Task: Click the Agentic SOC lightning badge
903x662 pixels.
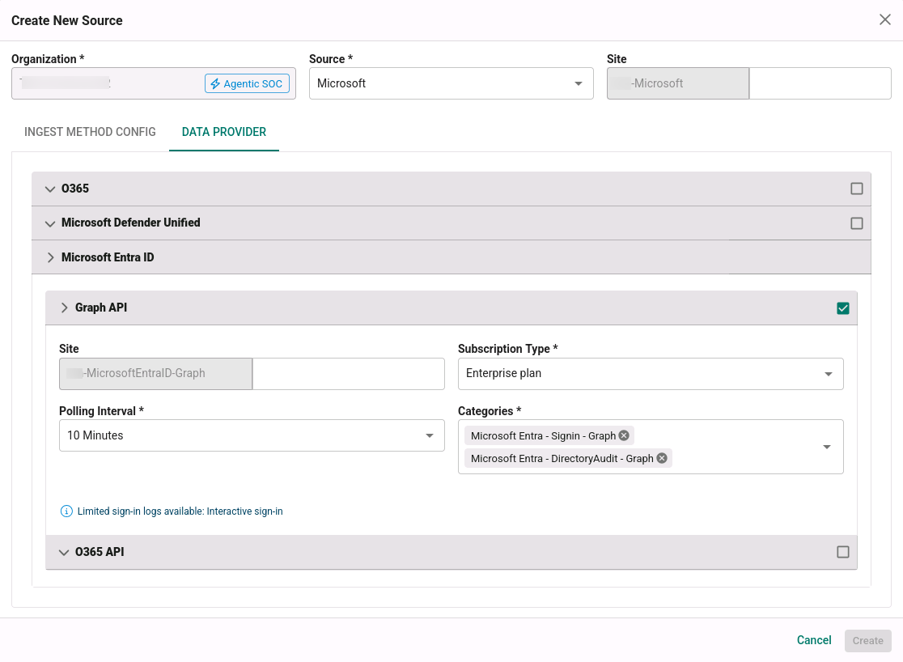Action: (x=247, y=83)
